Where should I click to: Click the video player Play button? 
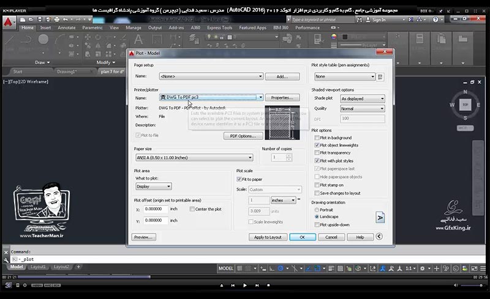pyautogui.click(x=244, y=286)
